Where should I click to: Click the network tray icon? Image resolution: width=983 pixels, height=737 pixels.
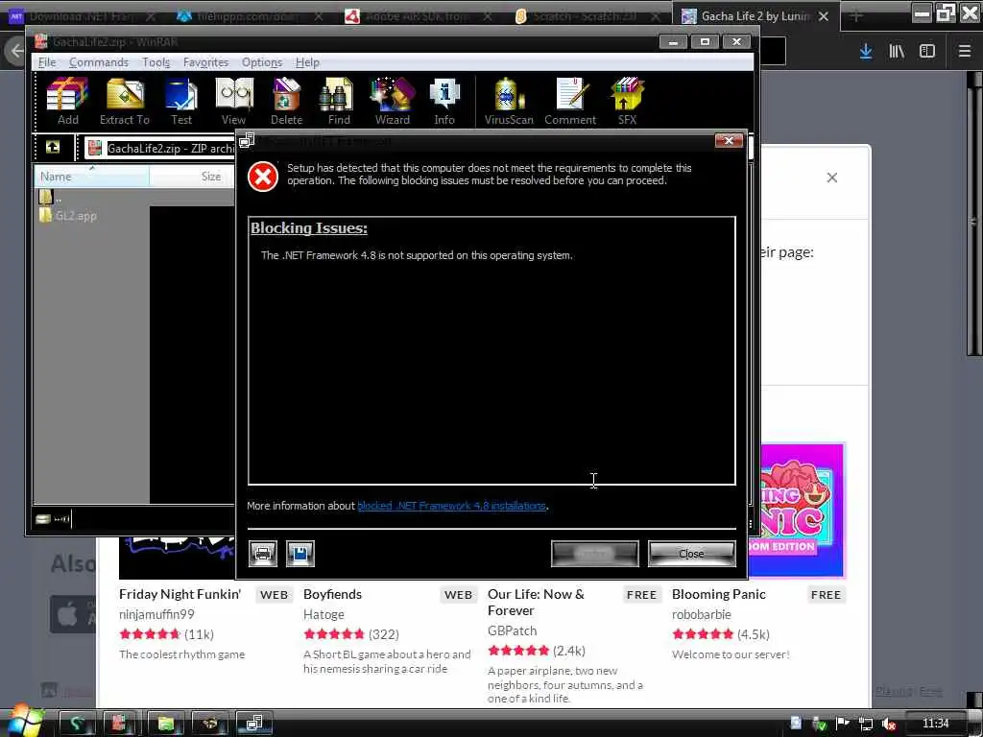pos(866,724)
